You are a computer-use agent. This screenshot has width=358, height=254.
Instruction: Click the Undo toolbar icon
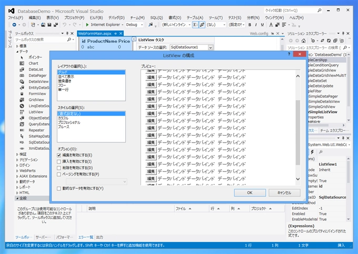pos(65,25)
